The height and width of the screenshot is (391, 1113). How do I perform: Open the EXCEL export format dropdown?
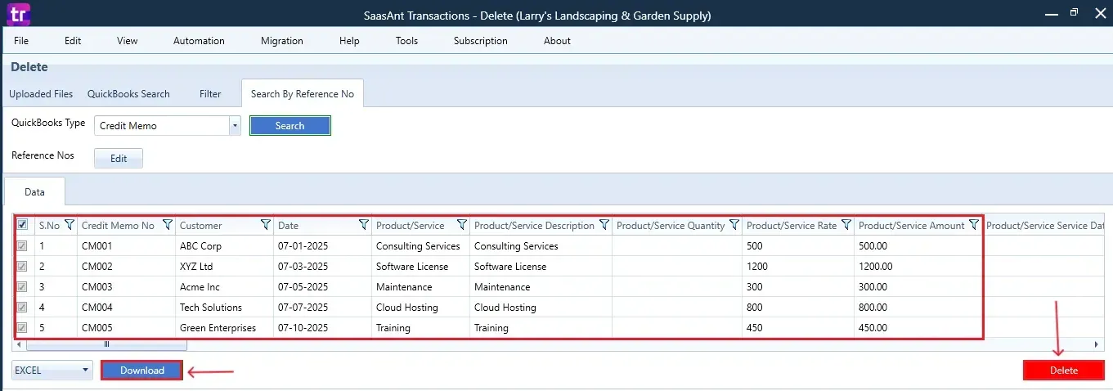52,371
